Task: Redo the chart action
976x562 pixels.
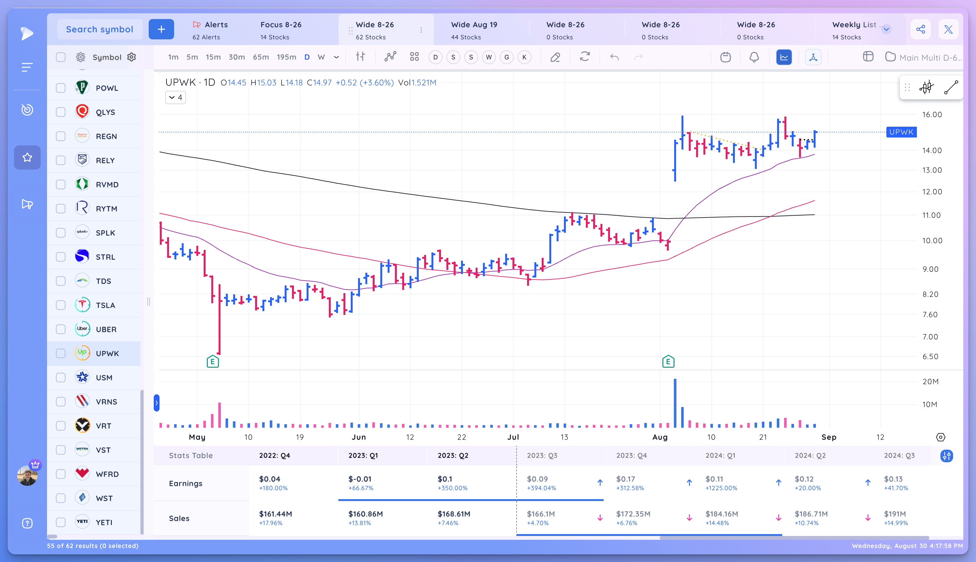Action: pos(639,57)
